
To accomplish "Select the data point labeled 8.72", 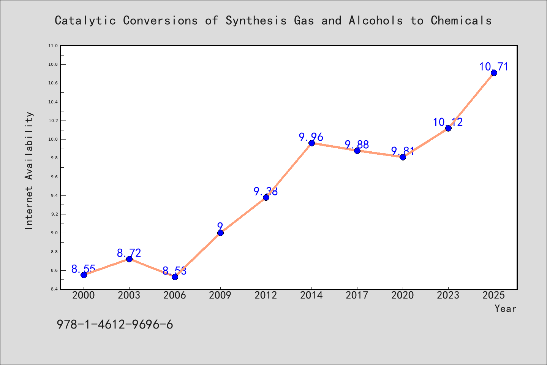I will click(x=129, y=259).
